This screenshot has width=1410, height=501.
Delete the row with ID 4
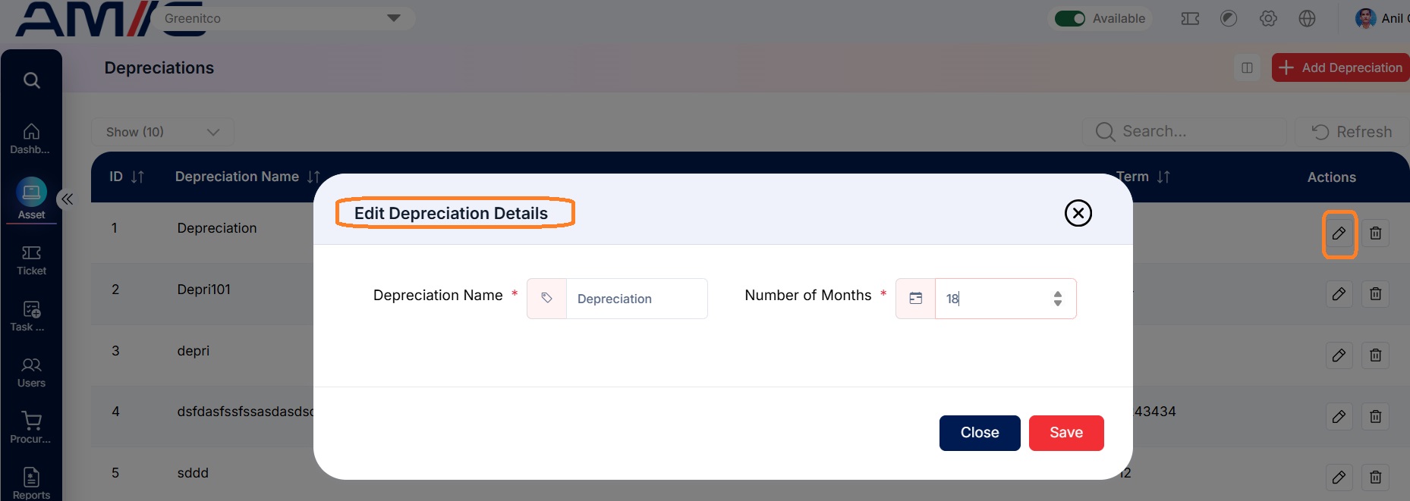pos(1375,417)
